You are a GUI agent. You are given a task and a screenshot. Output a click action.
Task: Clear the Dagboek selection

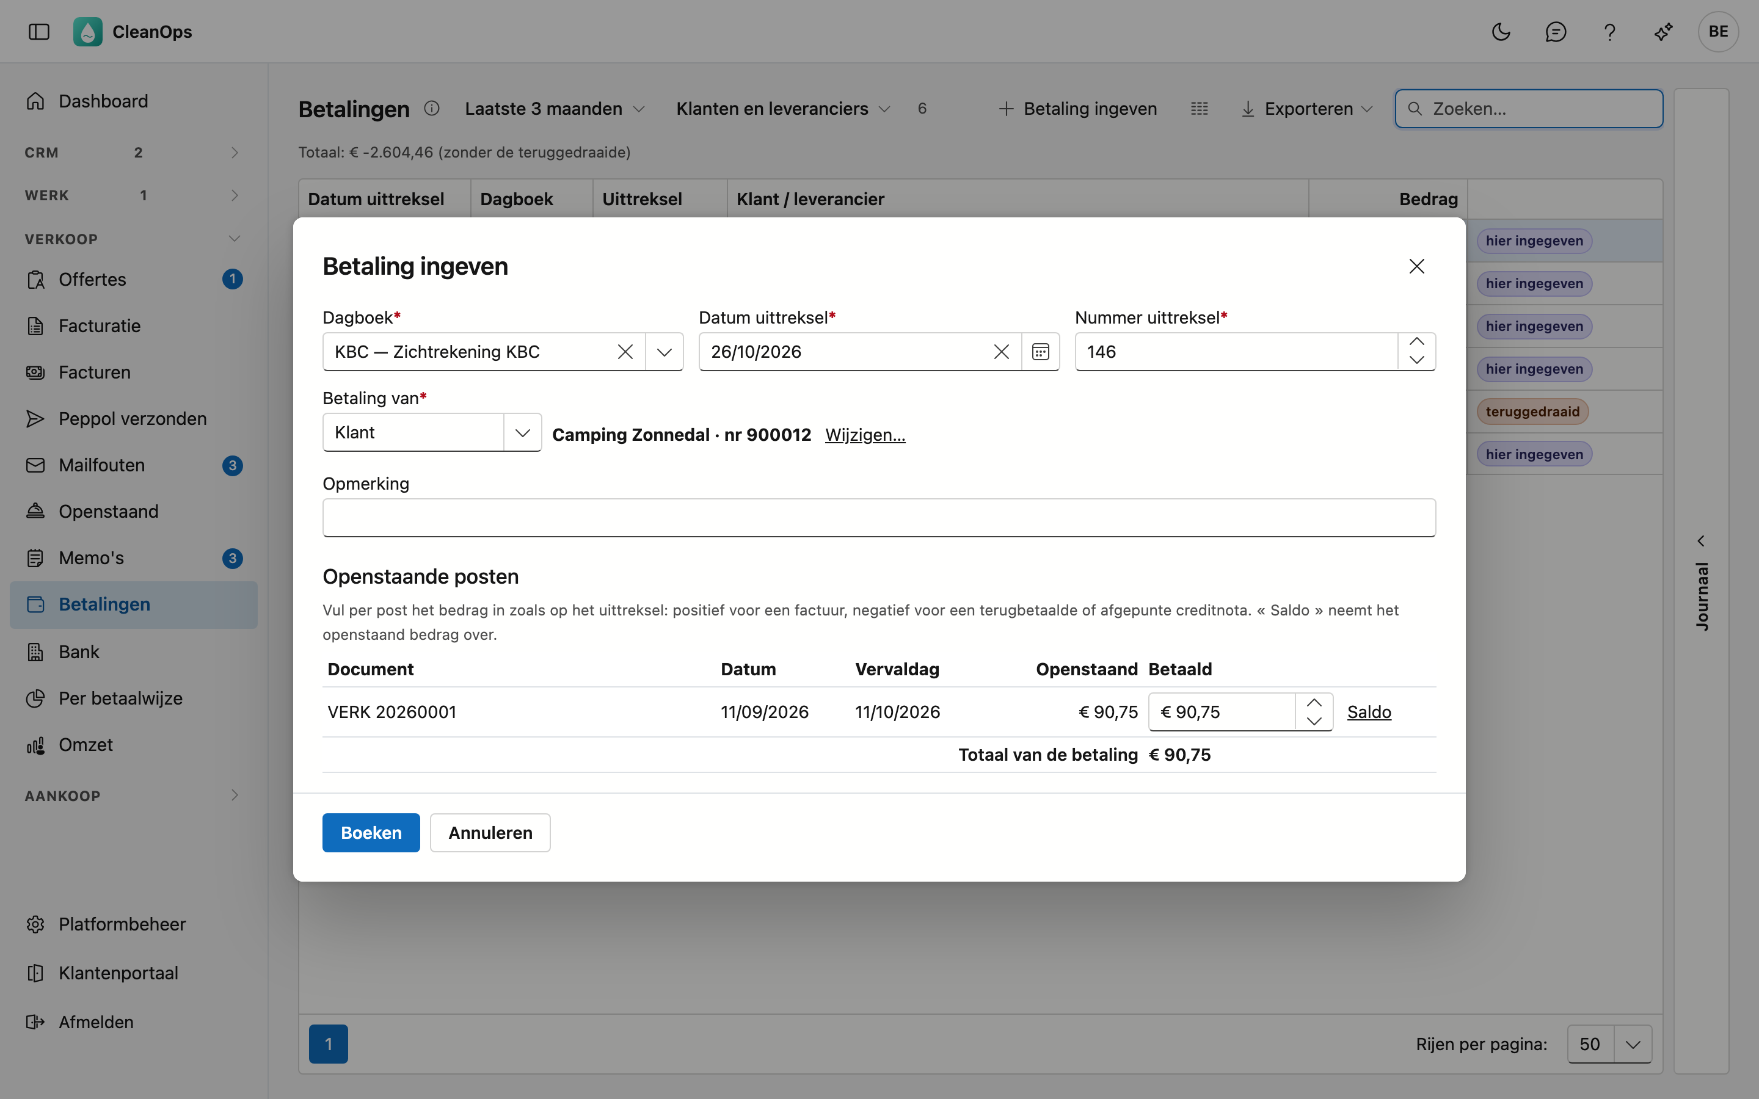[x=625, y=352]
